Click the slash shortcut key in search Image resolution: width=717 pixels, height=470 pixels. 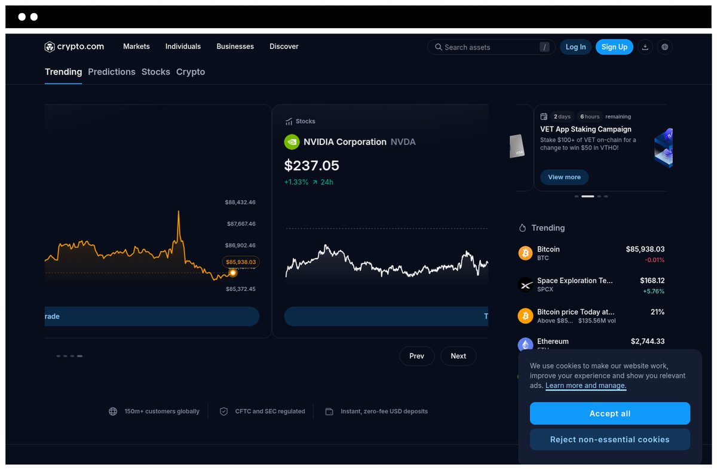tap(544, 47)
